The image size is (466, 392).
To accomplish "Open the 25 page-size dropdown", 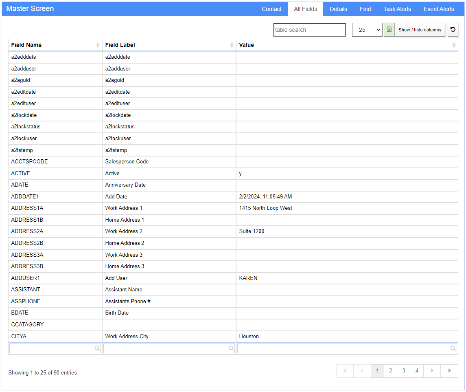I will (x=368, y=30).
